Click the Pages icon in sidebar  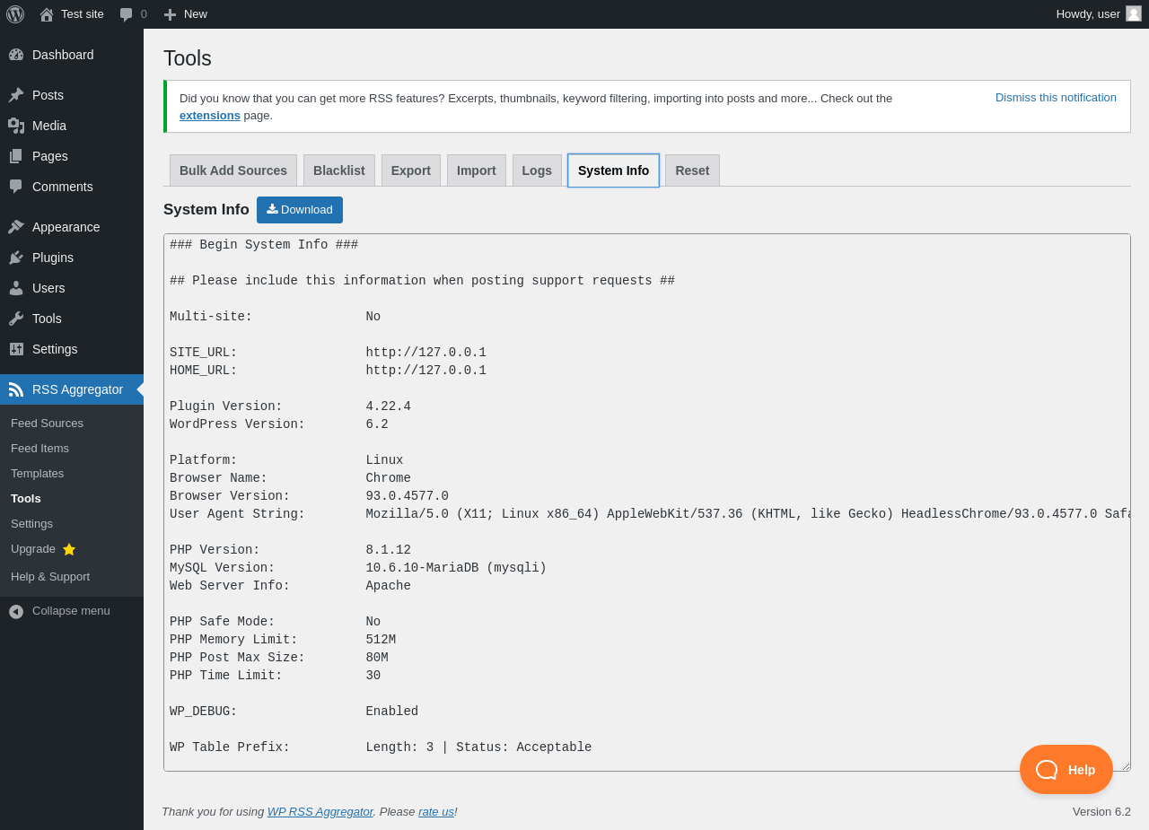click(x=16, y=156)
